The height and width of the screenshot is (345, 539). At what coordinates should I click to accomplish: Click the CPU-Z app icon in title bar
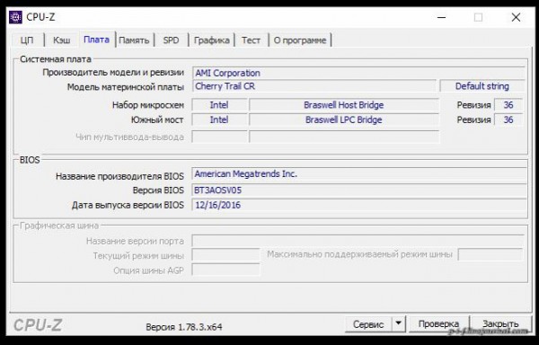(15, 17)
